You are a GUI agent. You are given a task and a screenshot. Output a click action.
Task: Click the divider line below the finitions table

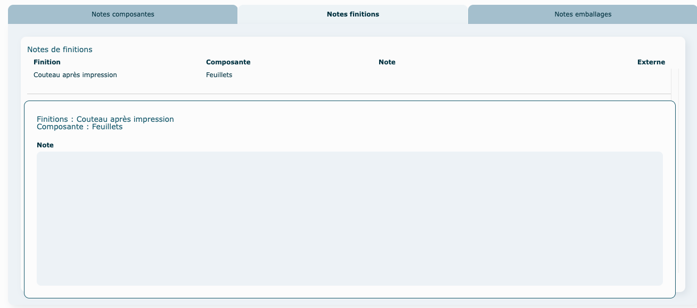pos(349,94)
